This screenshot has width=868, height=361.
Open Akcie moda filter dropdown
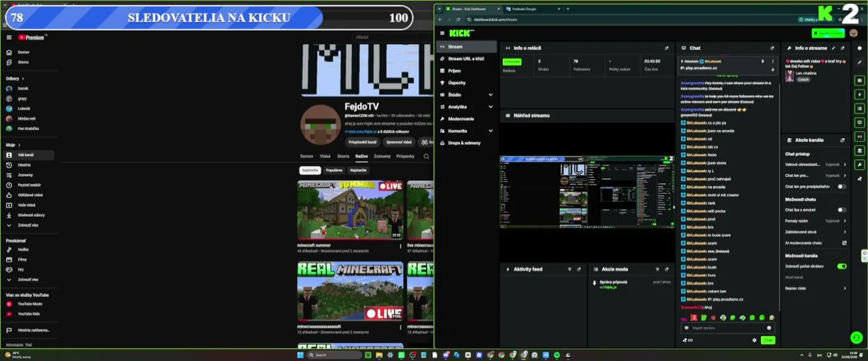[x=658, y=269]
